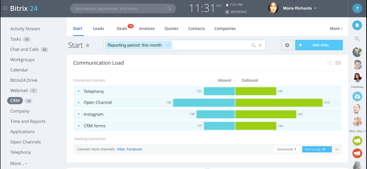Viewport: 367px width, 169px height.
Task: Switch to list view icon
Action: click(329, 63)
